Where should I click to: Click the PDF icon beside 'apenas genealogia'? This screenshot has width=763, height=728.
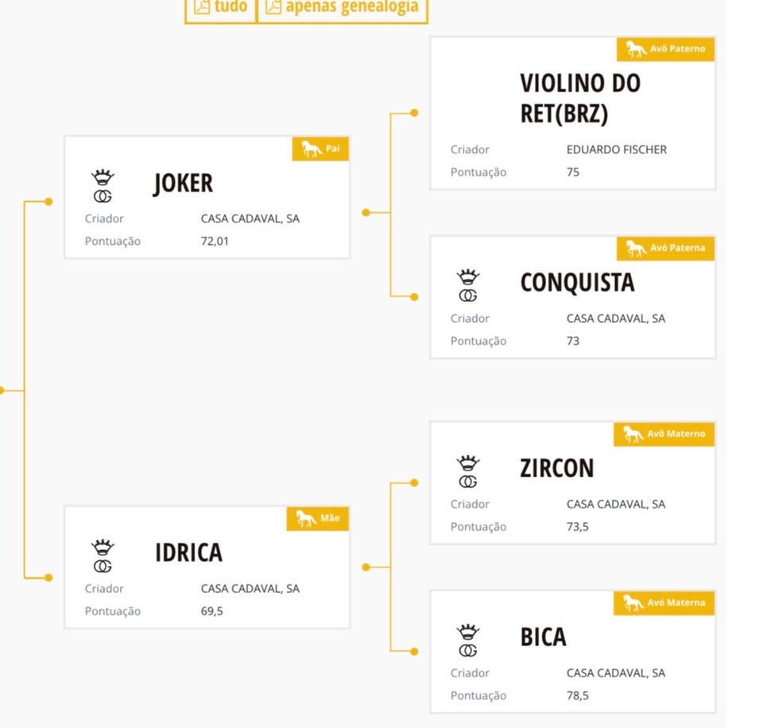tap(273, 7)
